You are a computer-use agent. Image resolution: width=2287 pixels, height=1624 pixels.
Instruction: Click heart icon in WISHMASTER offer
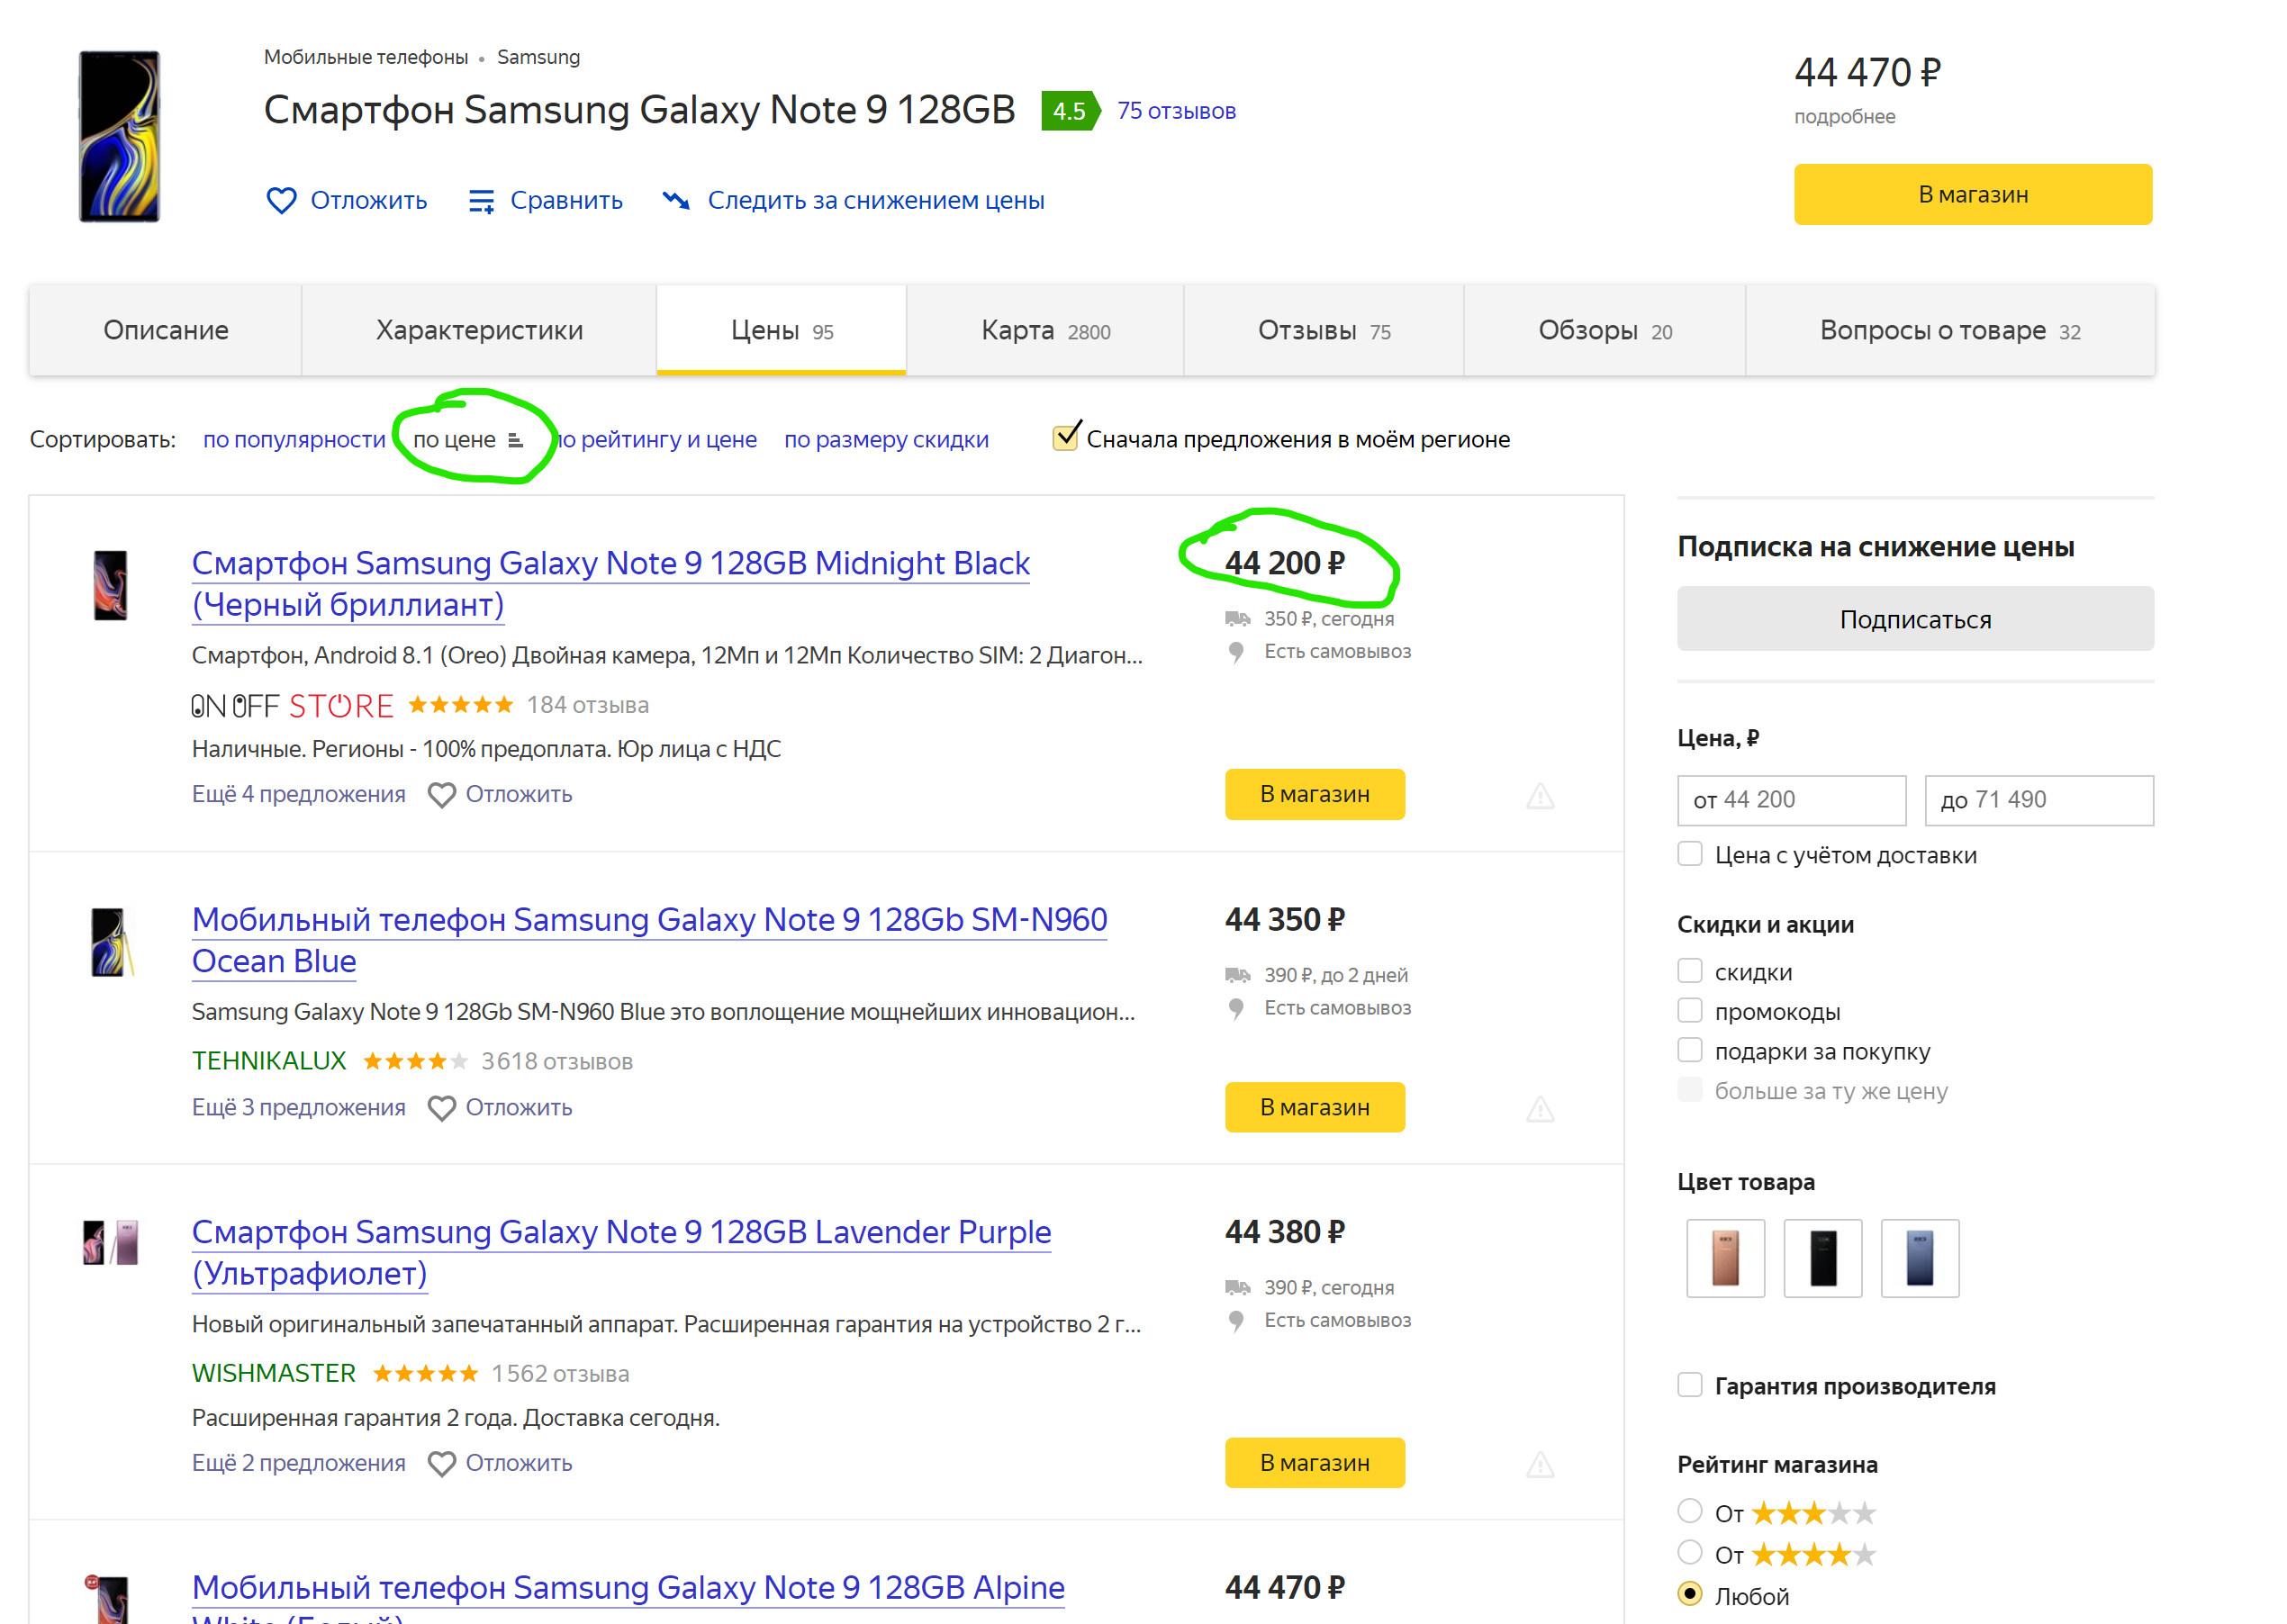441,1464
